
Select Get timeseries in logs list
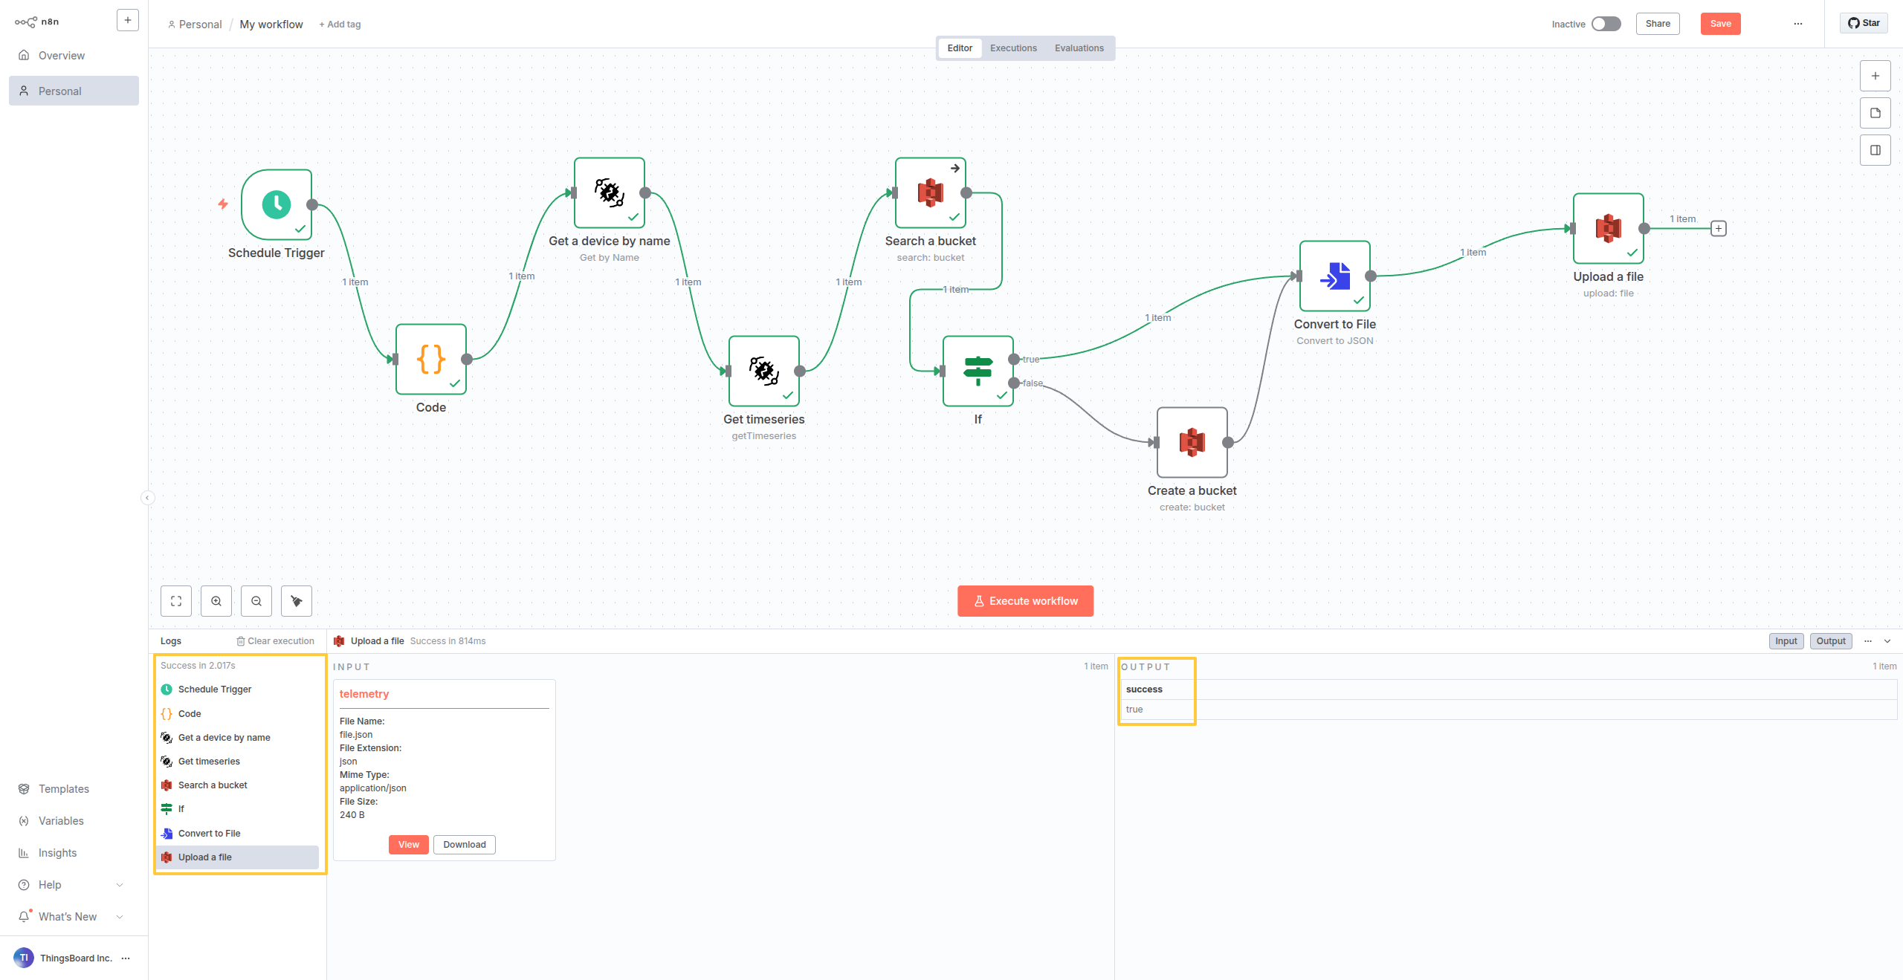point(209,762)
